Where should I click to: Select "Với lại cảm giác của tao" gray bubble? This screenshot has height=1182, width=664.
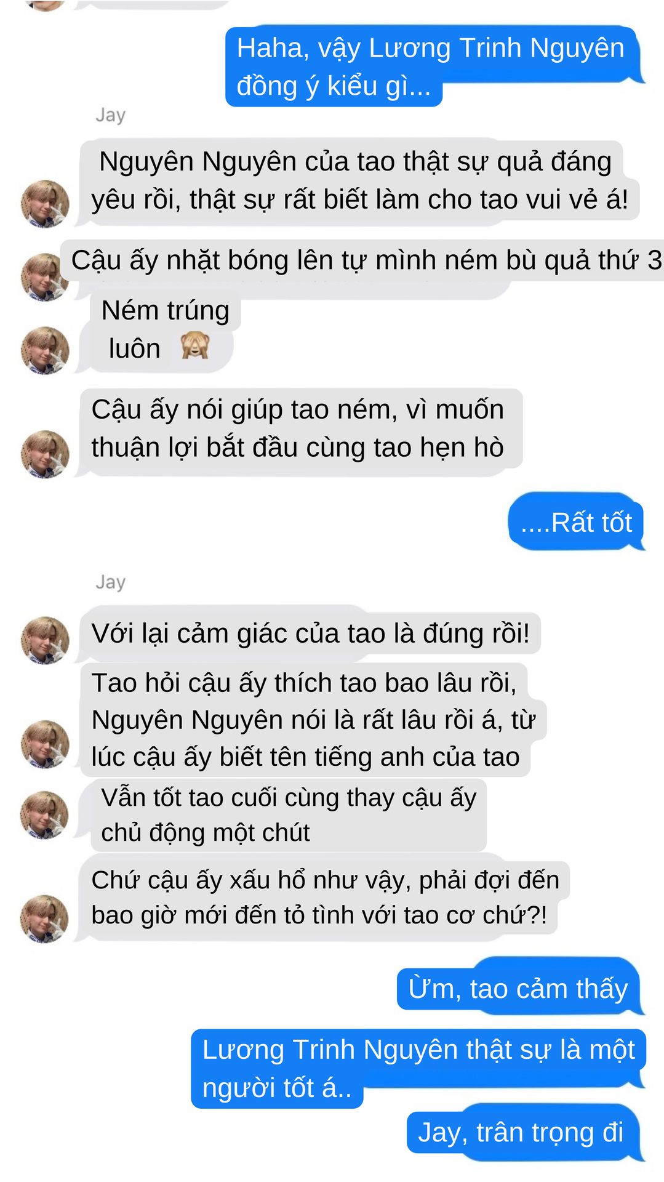[310, 633]
